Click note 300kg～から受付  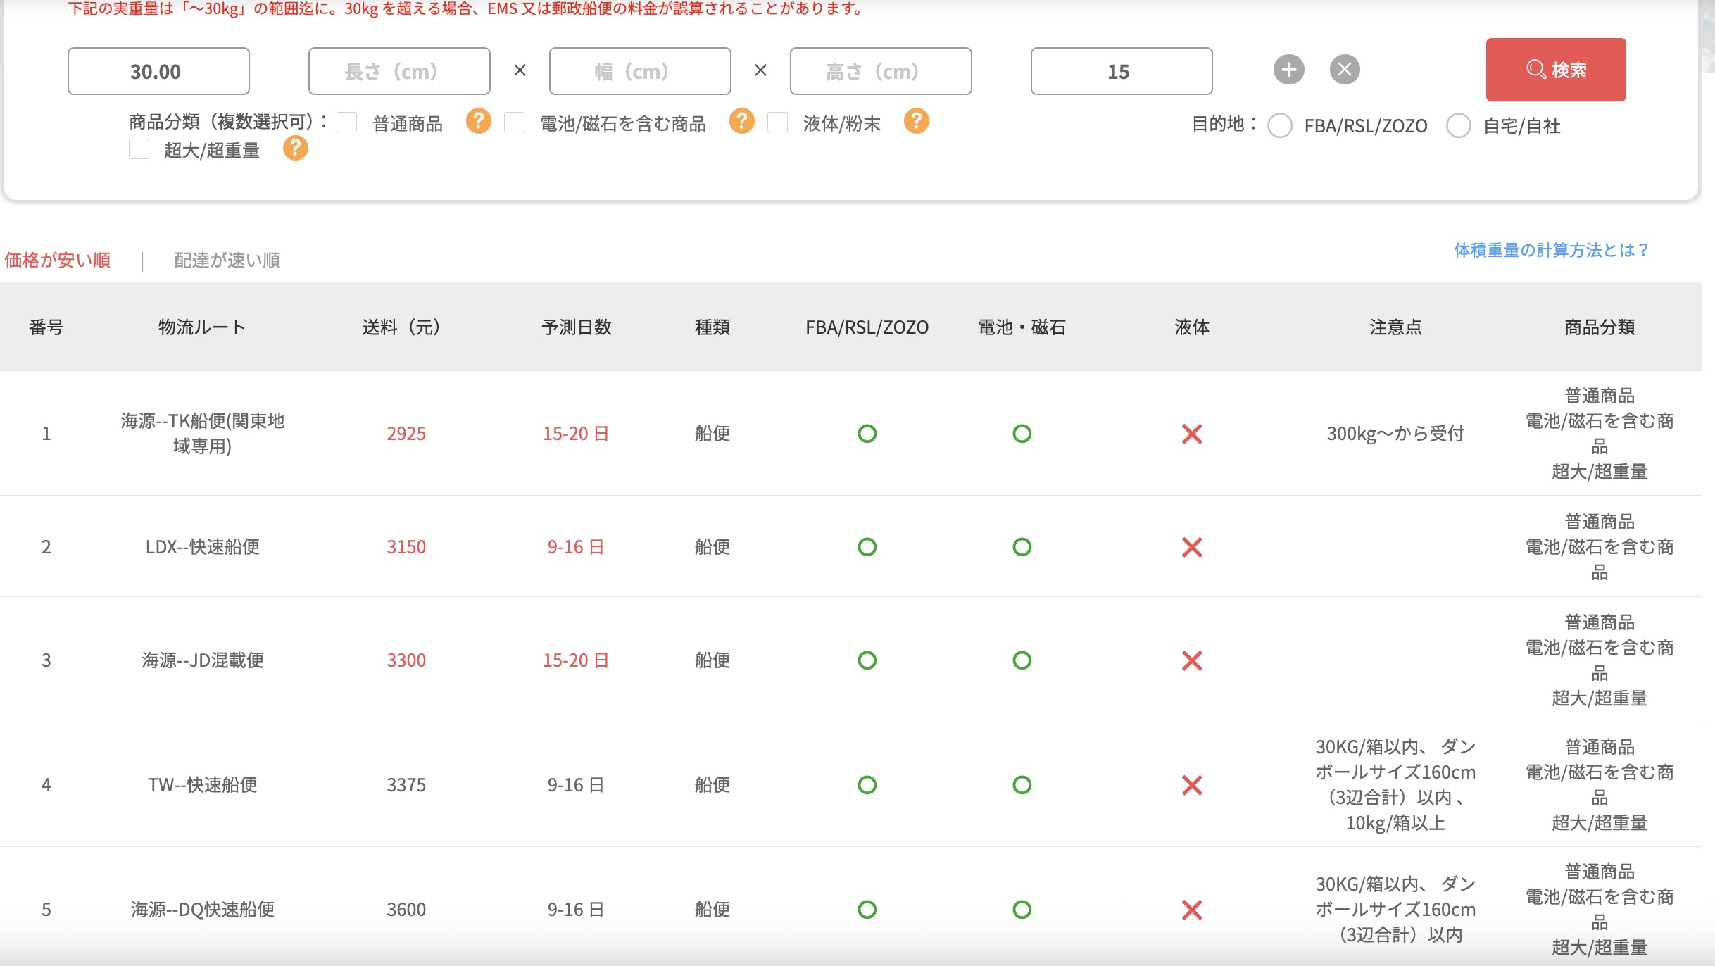1395,434
